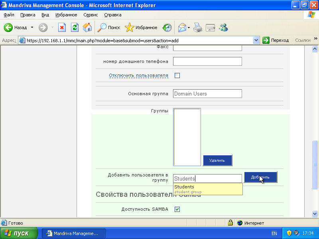Open the Поиск search toolbar button

[x=108, y=27]
